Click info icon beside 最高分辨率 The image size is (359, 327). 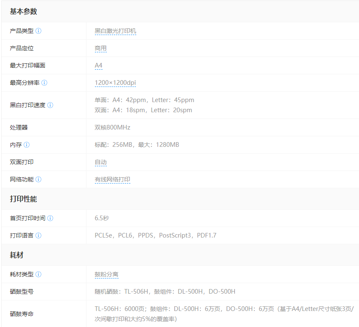(44, 83)
